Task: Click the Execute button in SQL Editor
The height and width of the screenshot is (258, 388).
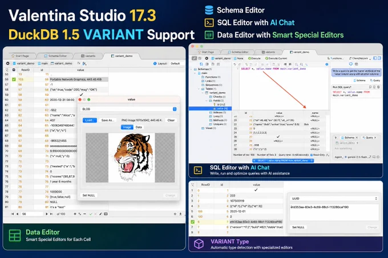Action: (x=254, y=59)
